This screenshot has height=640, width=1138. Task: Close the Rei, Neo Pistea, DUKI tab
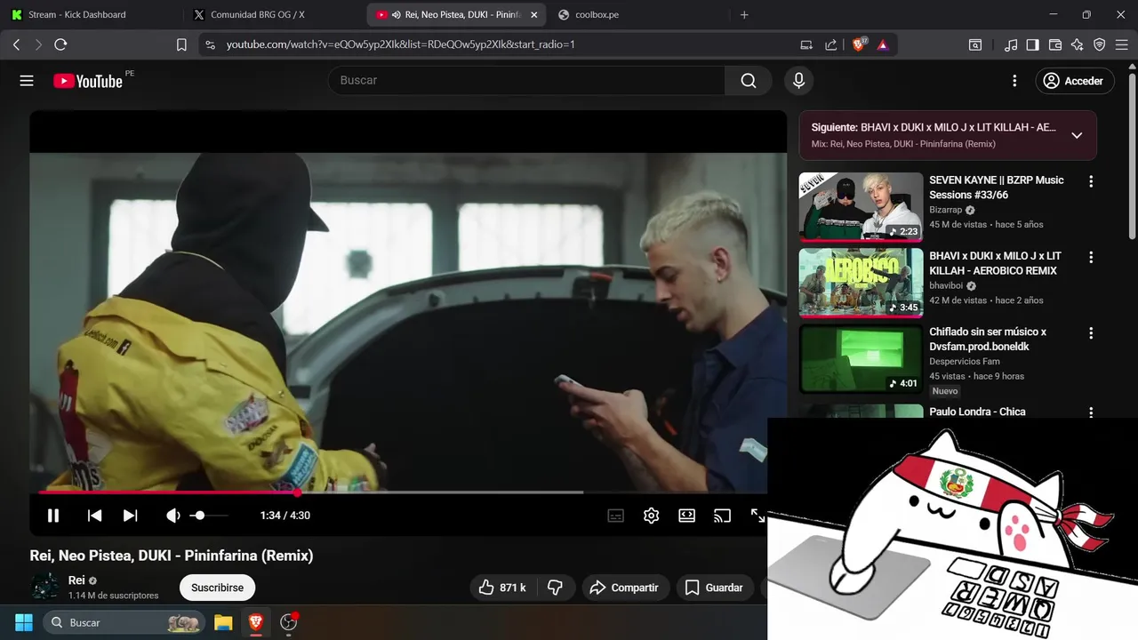pyautogui.click(x=534, y=15)
